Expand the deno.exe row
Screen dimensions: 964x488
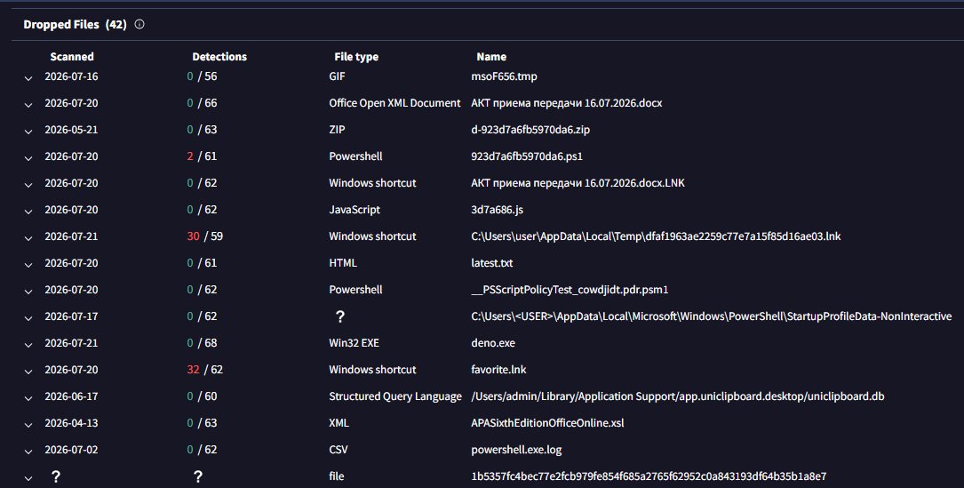(28, 345)
